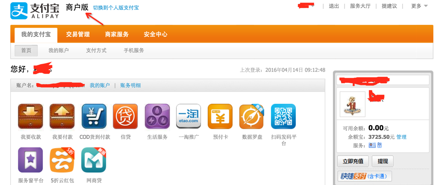439x185 pixels.
Task: Click 退出 to log out
Action: pyautogui.click(x=334, y=6)
